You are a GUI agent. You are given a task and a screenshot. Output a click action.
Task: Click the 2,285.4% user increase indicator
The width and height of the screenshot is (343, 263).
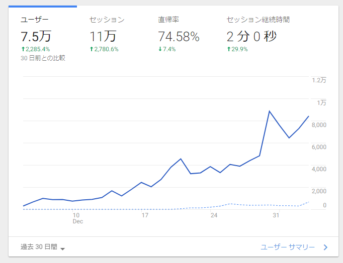coord(35,49)
